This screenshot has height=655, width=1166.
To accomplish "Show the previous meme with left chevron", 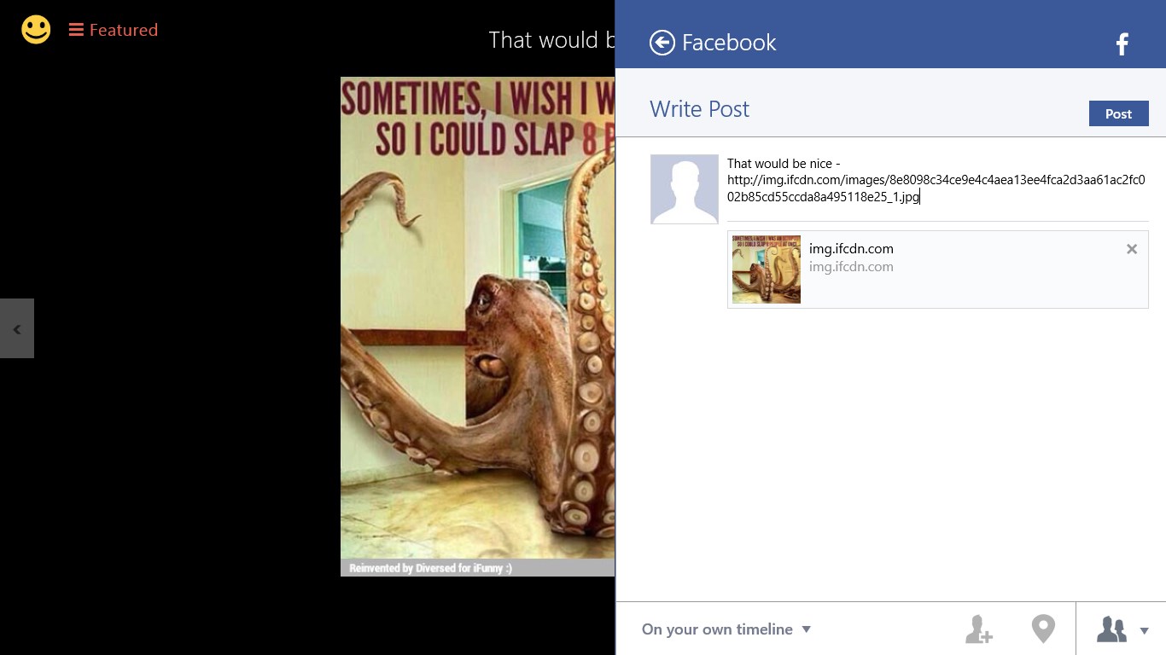I will pyautogui.click(x=16, y=329).
